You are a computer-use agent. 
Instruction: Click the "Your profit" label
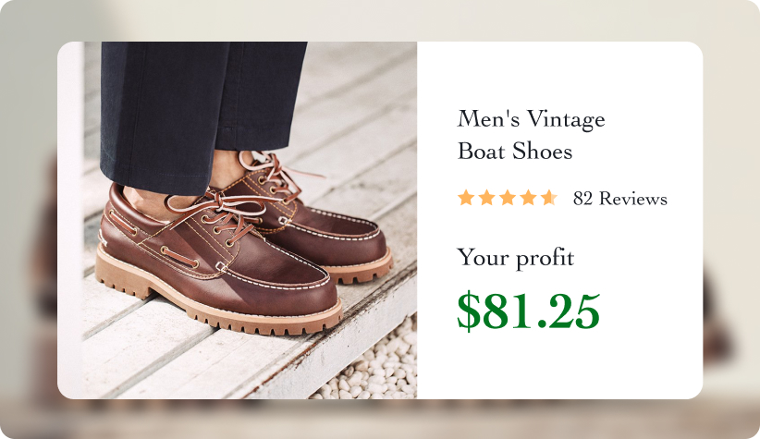(515, 258)
